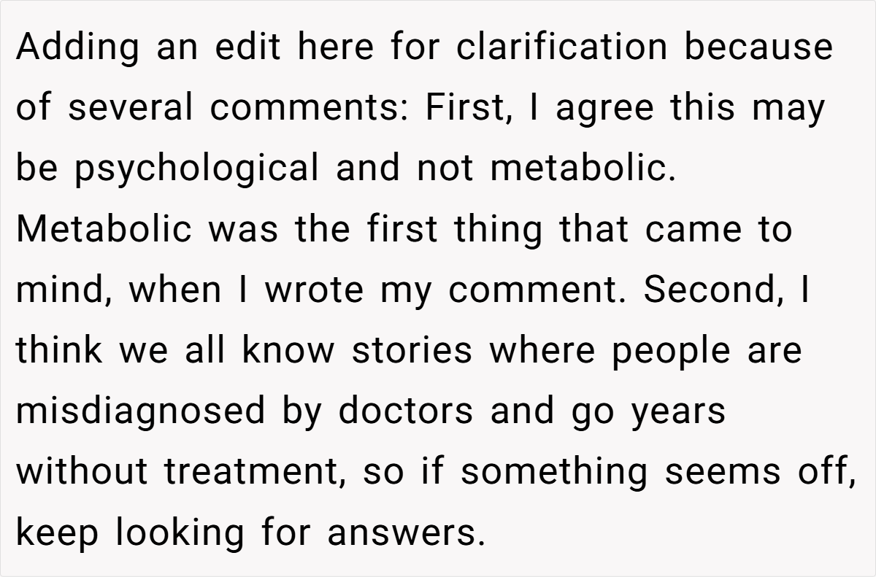Viewport: 876px width, 577px height.
Task: Click the word "Metabolic" starting fourth line
Action: click(103, 228)
